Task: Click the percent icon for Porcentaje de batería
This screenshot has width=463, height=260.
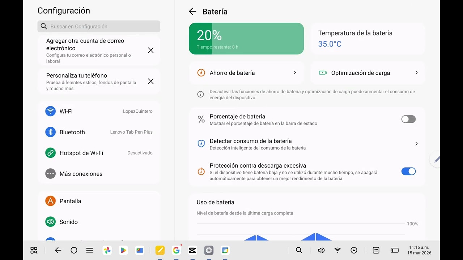Action: coord(201,119)
